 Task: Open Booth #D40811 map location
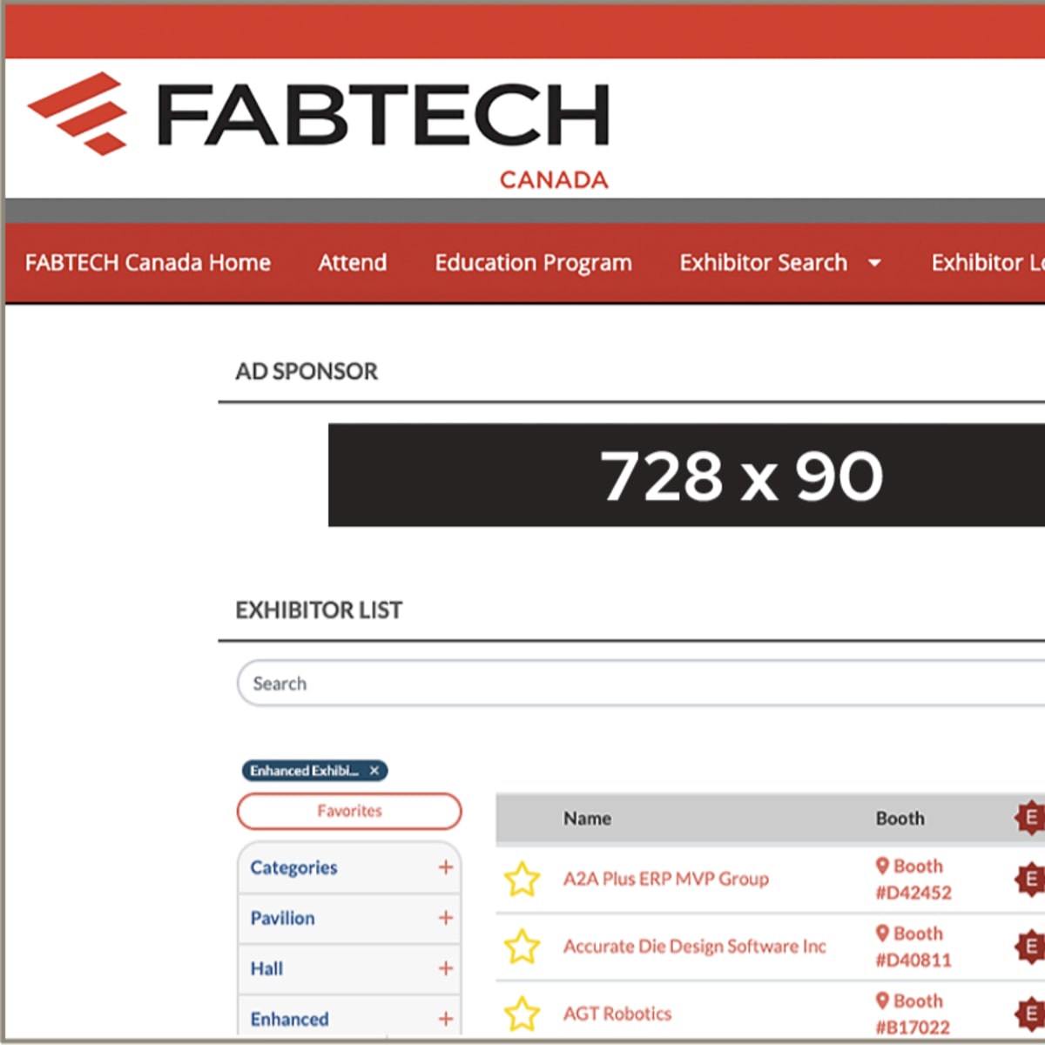[914, 947]
